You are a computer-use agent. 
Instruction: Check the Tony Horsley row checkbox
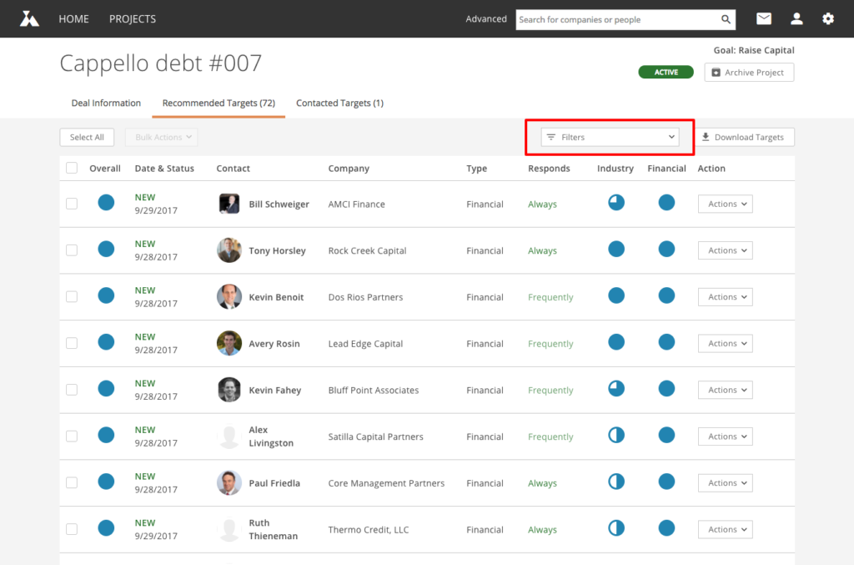pyautogui.click(x=72, y=250)
